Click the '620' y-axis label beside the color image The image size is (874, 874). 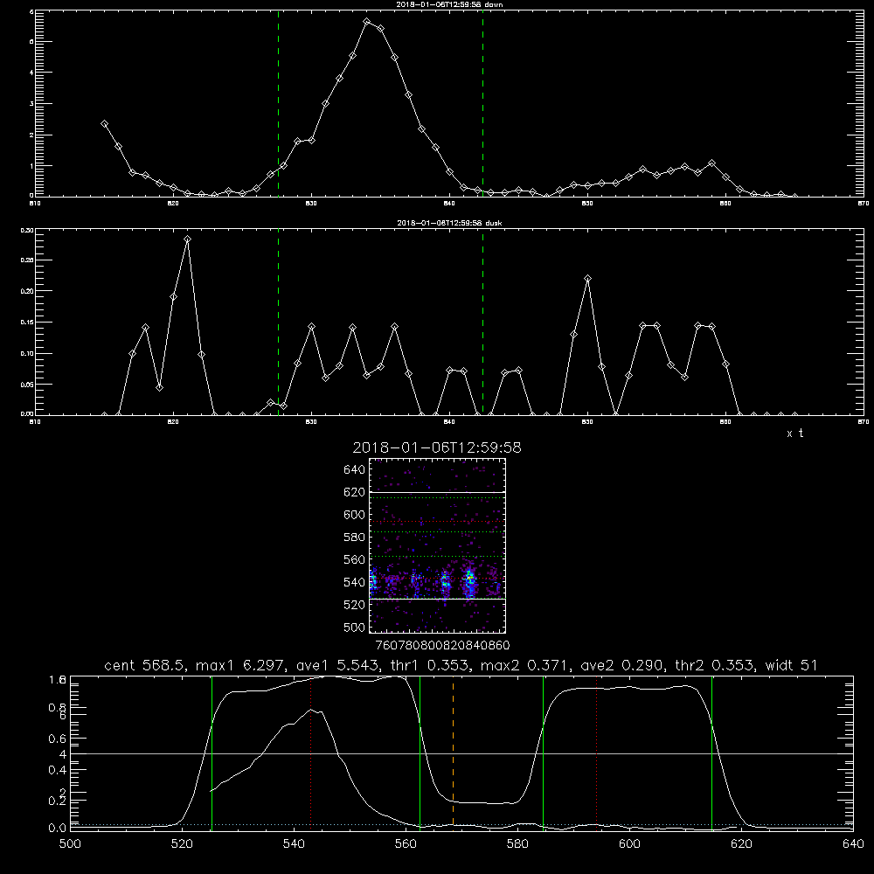[x=355, y=492]
